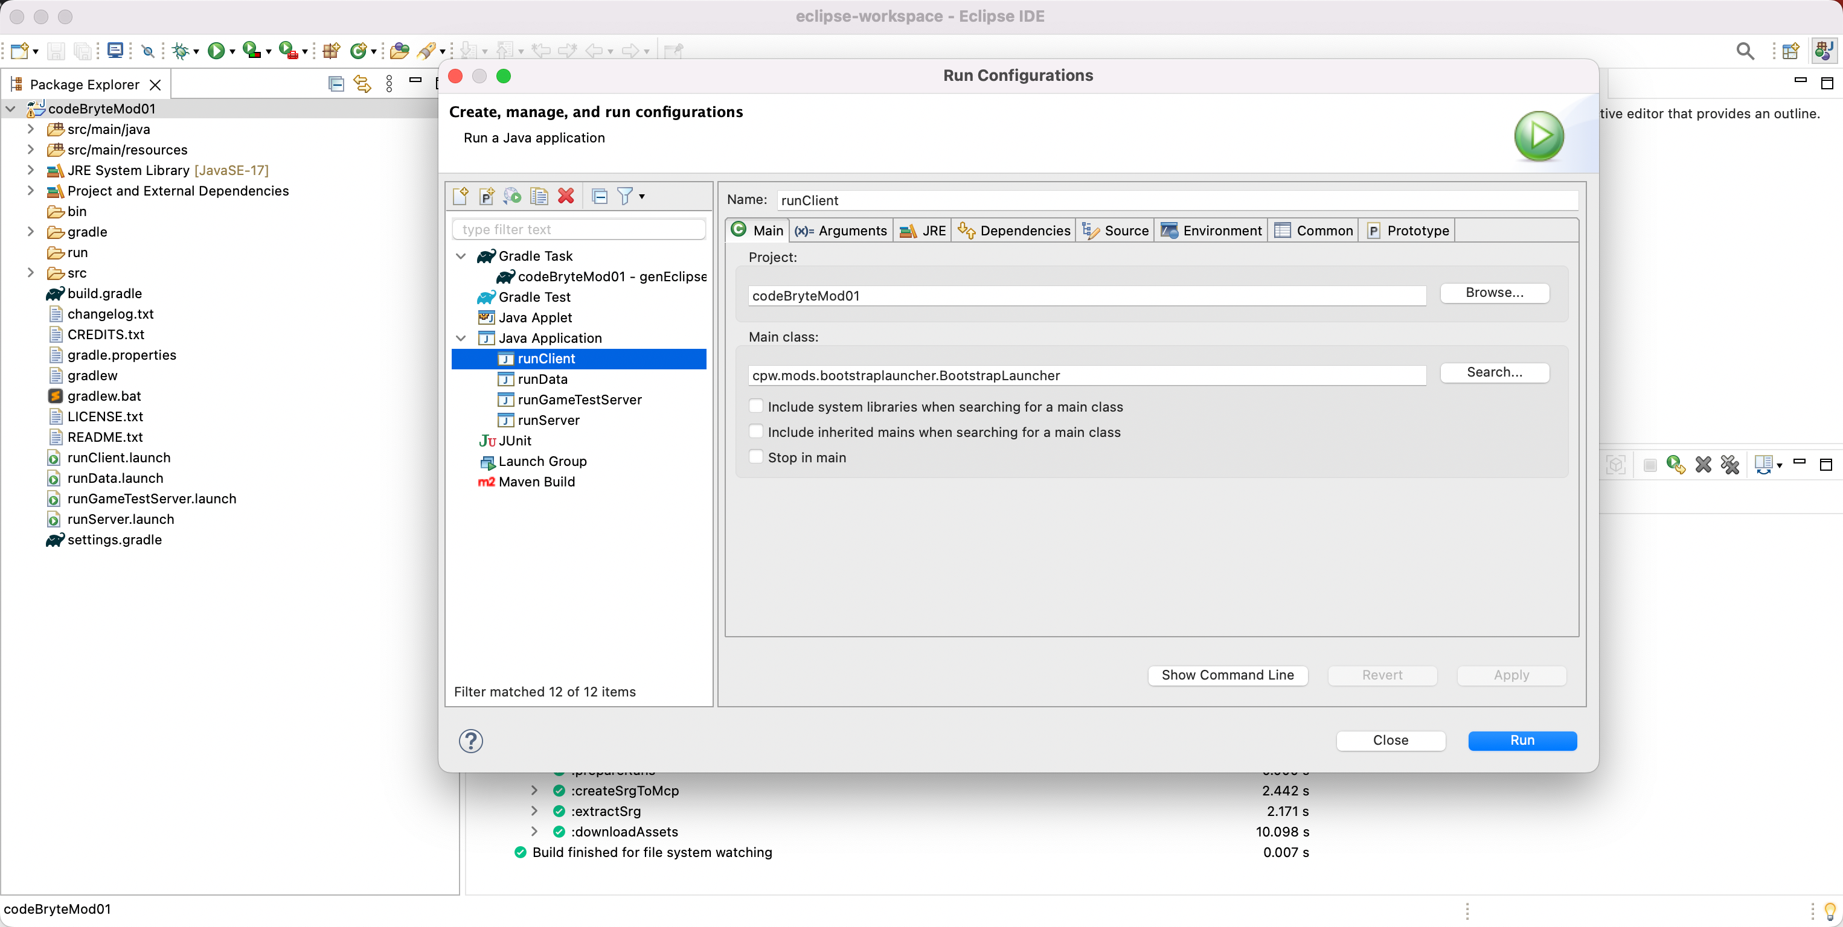Expand src/main/java in Package Explorer

point(30,130)
